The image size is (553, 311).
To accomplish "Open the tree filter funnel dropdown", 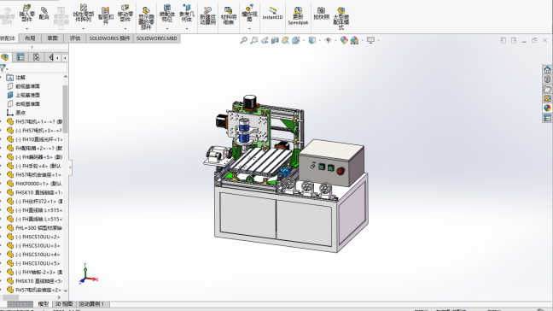I will (x=4, y=68).
